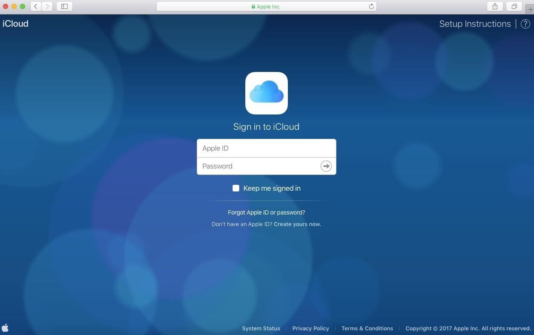Screen dimensions: 534x335
Task: Open the help question mark icon
Action: [x=525, y=24]
